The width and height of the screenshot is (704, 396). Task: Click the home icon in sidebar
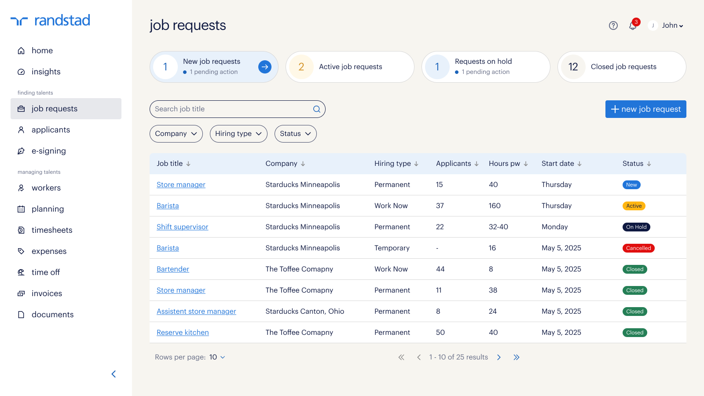click(x=21, y=51)
